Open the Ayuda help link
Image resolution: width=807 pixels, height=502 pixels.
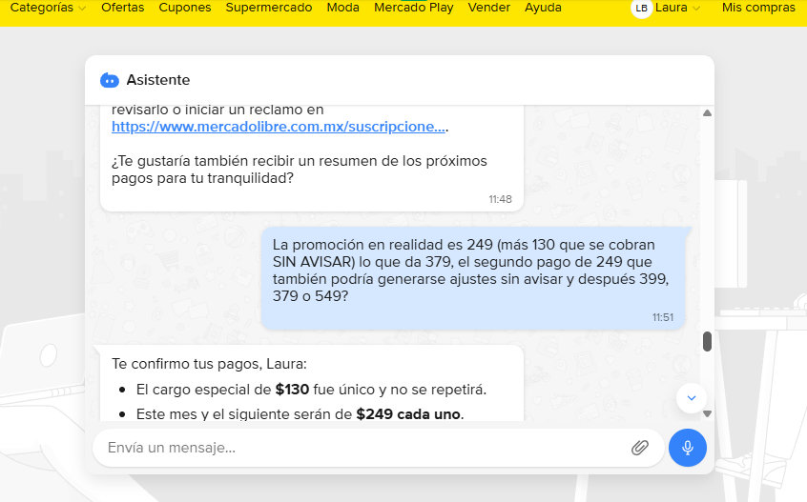click(543, 8)
